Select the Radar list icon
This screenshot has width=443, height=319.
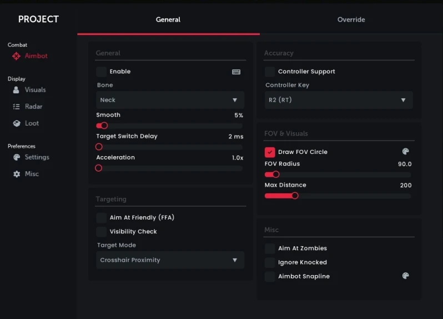pyautogui.click(x=17, y=107)
